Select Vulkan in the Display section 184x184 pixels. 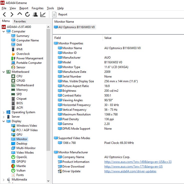pyautogui.click(x=21, y=171)
